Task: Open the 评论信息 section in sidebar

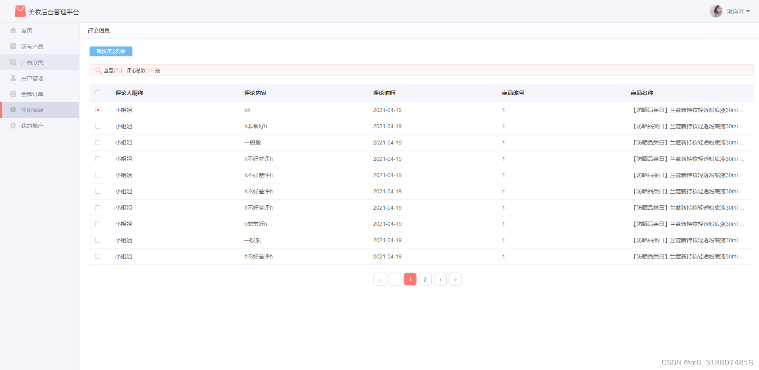Action: tap(33, 110)
